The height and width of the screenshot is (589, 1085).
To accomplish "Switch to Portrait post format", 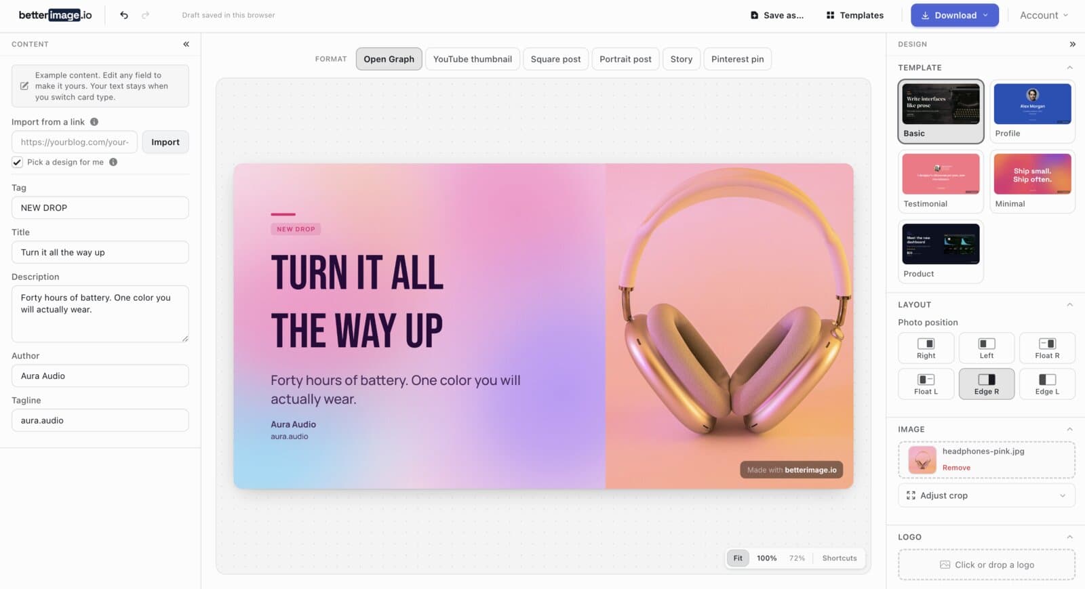I will (625, 59).
